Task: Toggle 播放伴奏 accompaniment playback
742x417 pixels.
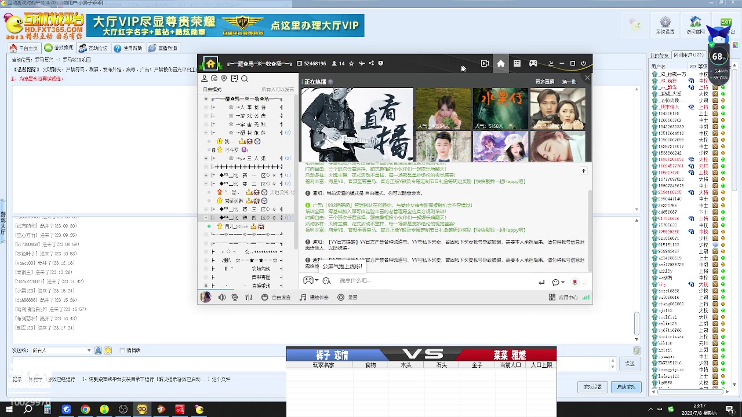Action: pos(314,297)
